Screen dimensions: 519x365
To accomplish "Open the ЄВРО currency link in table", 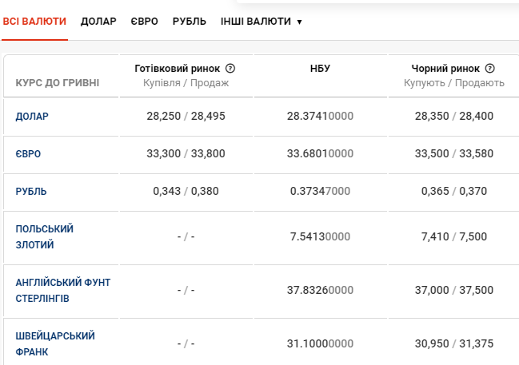I will (x=28, y=154).
